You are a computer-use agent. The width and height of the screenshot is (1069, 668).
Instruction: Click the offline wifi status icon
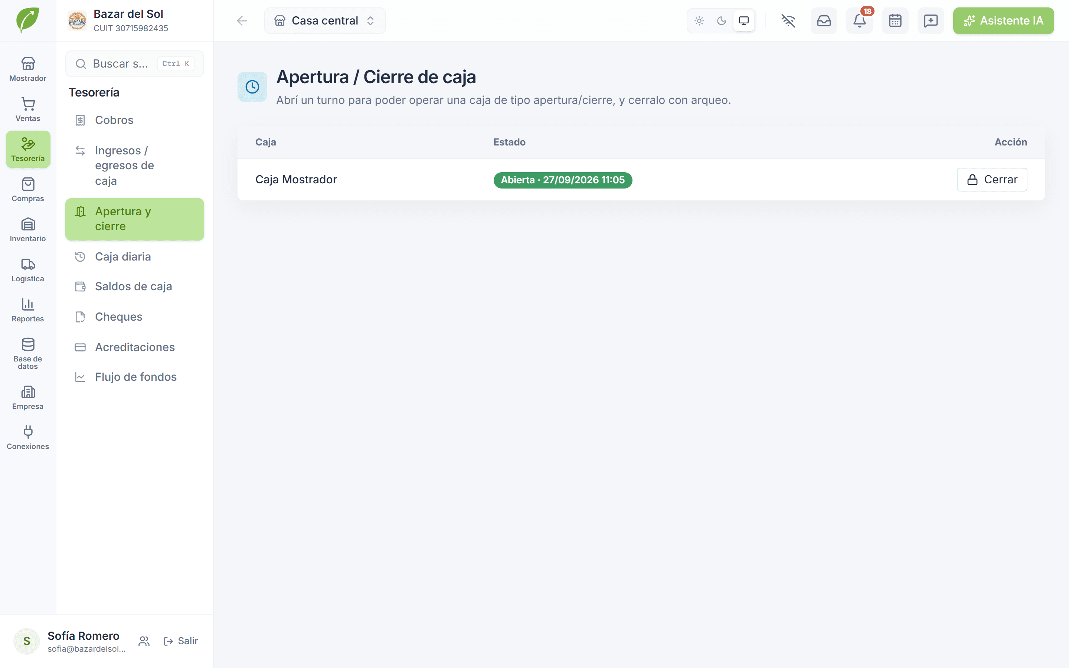(x=788, y=21)
